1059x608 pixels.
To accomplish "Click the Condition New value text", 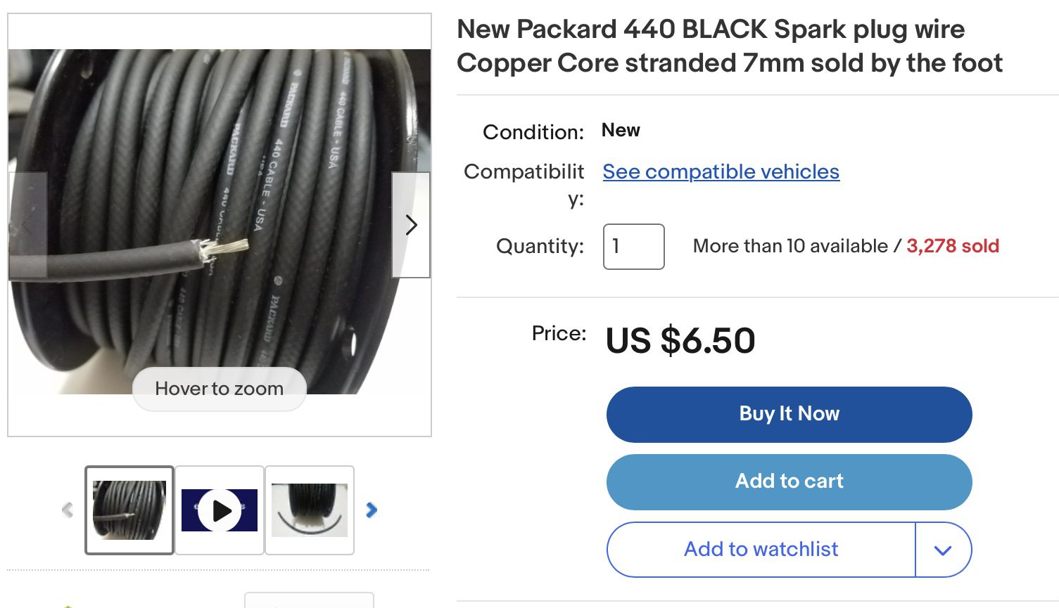I will (621, 131).
